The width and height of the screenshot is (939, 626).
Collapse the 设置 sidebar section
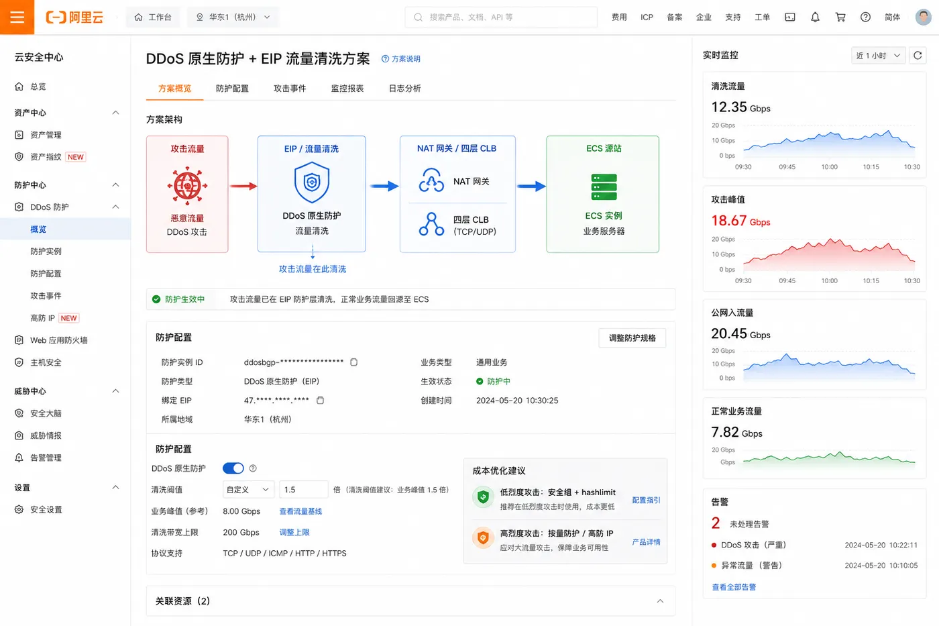click(x=115, y=488)
